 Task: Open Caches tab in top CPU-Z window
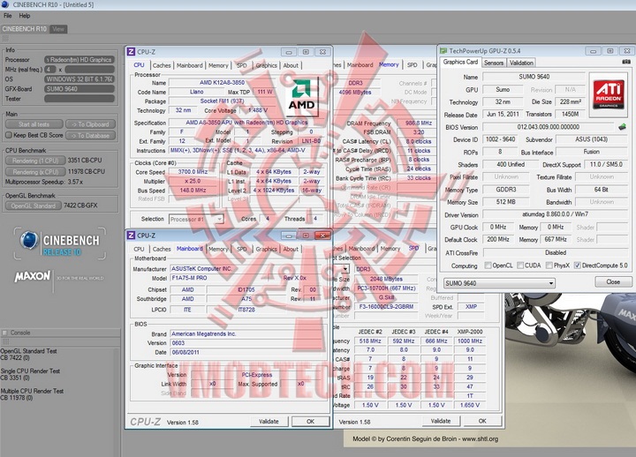coord(162,65)
